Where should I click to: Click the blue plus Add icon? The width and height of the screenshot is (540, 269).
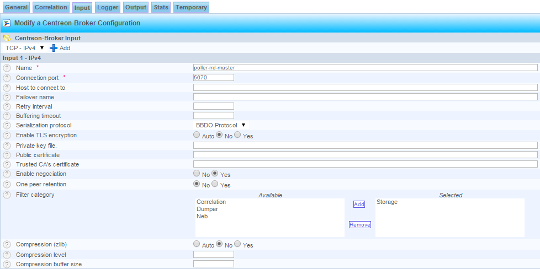[x=54, y=48]
